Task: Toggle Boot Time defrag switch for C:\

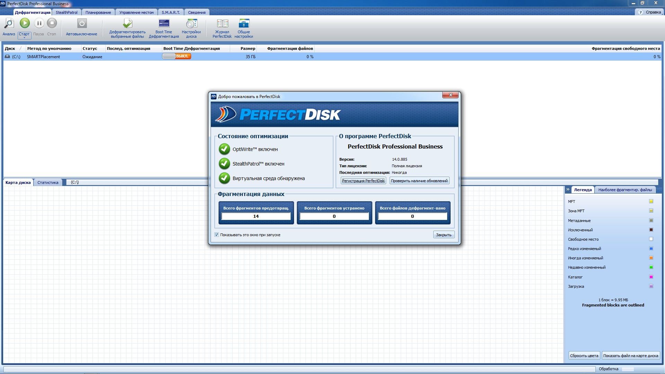Action: click(177, 56)
